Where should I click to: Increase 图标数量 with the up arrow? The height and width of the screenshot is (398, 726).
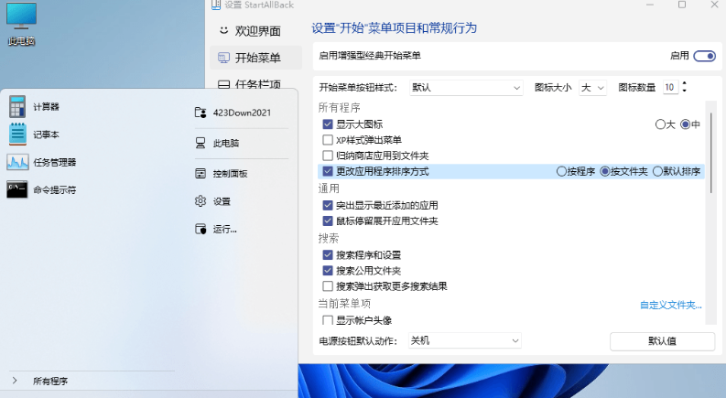(684, 84)
